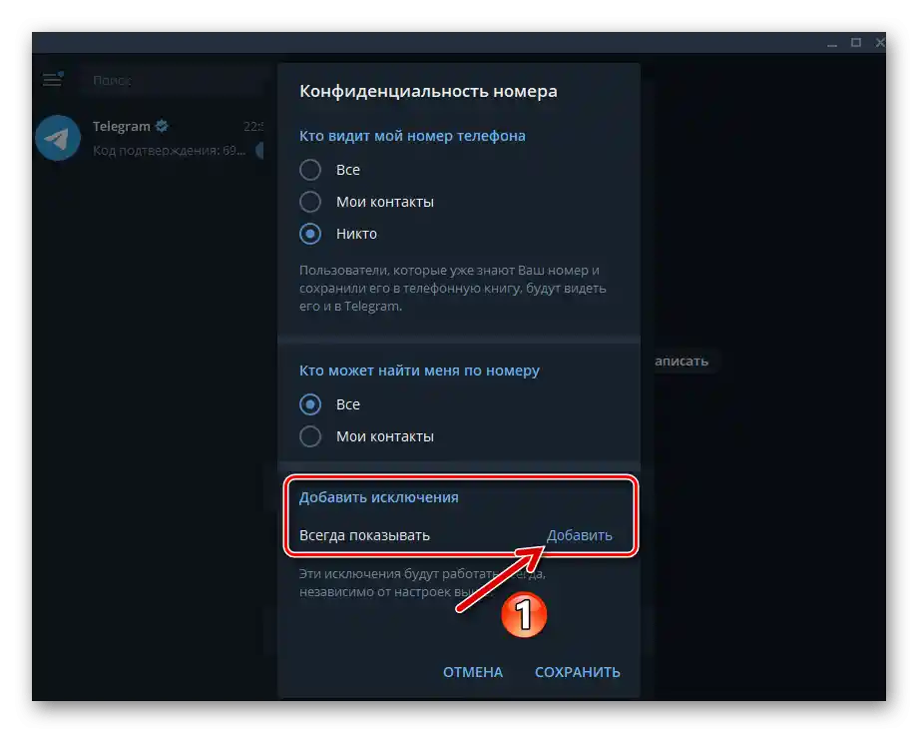Minimize the Telegram window

point(831,42)
